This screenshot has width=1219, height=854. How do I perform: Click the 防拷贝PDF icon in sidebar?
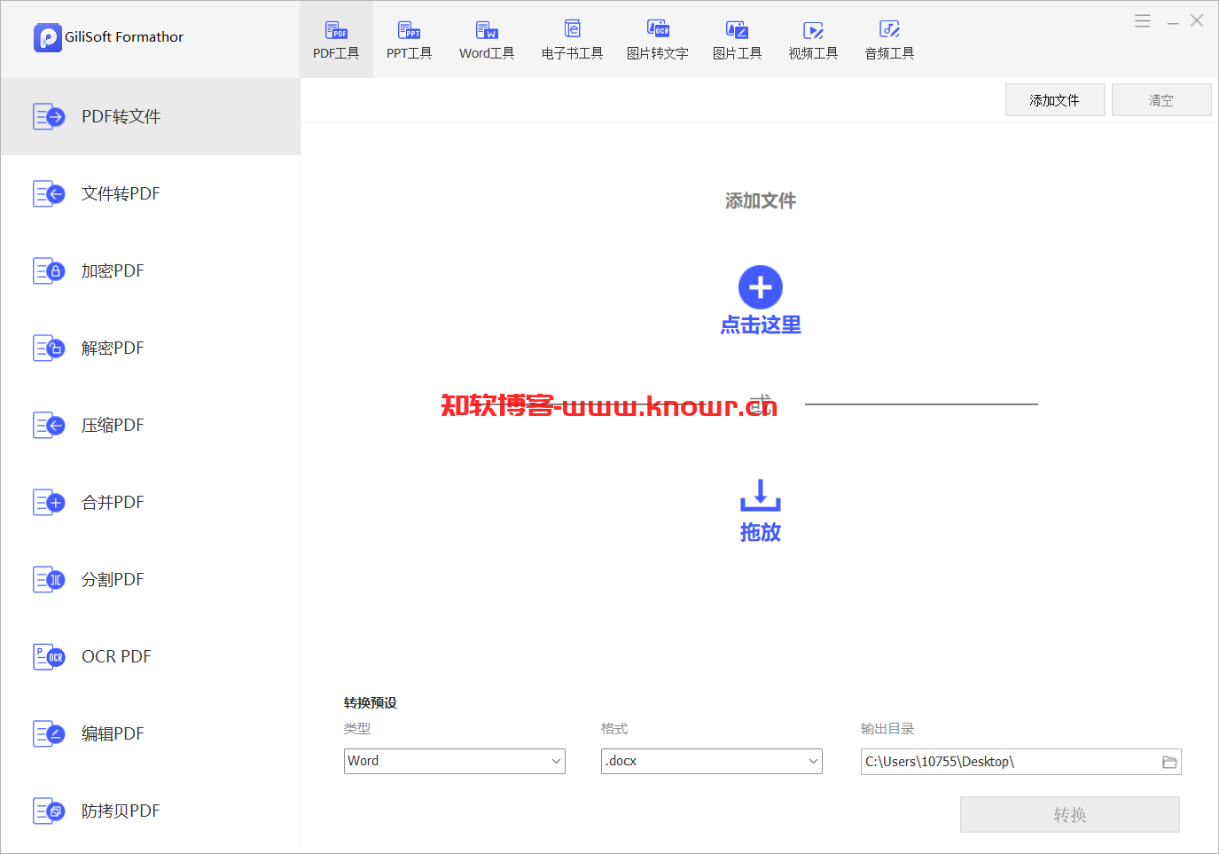(49, 811)
